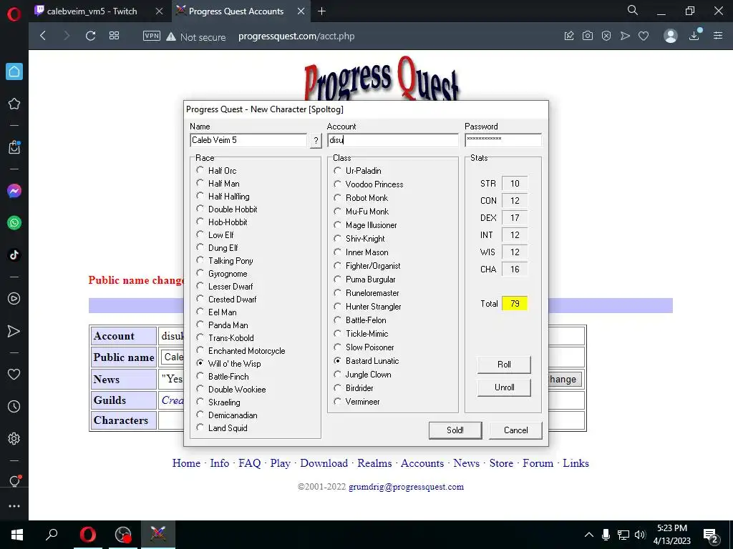Open Pinboards heart icon in sidebar
733x549 pixels.
pyautogui.click(x=14, y=375)
